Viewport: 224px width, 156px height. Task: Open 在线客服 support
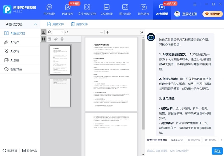[10, 151]
